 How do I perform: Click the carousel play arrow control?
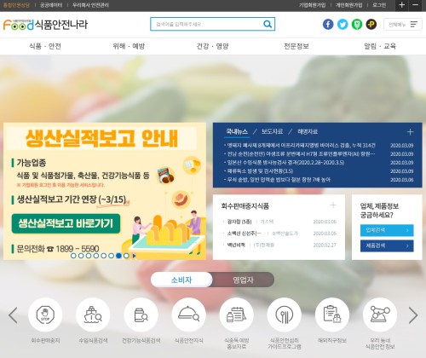[134, 256]
